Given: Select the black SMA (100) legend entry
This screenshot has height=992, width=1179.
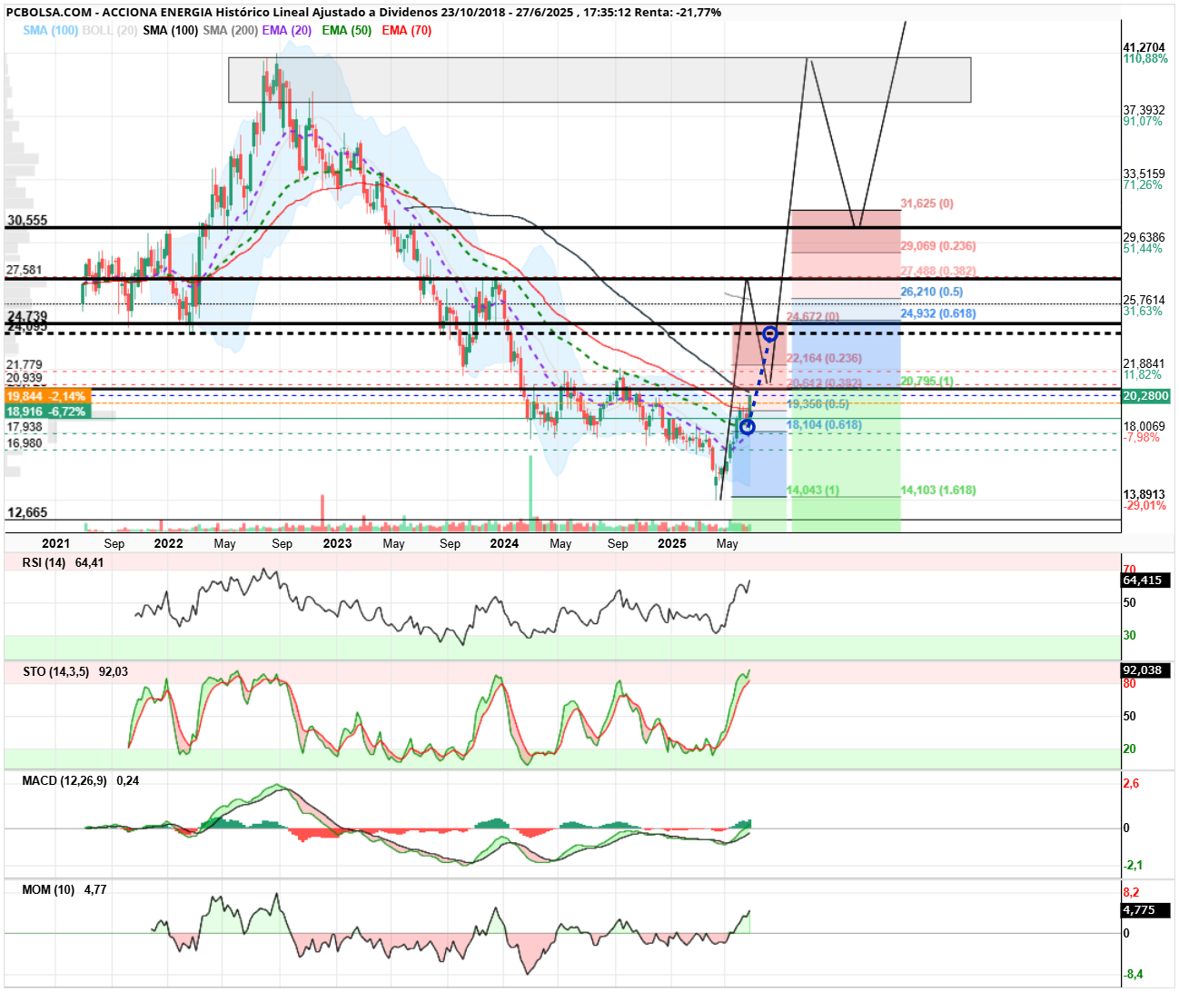Looking at the screenshot, I should pos(170,30).
